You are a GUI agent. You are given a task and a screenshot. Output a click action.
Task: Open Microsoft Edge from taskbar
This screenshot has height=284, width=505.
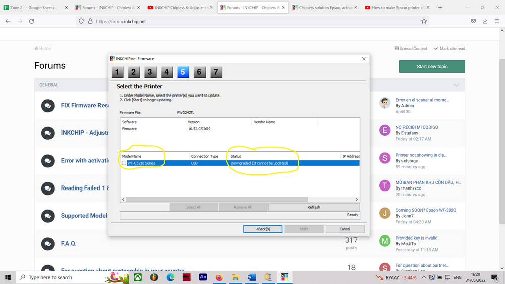[x=170, y=277]
